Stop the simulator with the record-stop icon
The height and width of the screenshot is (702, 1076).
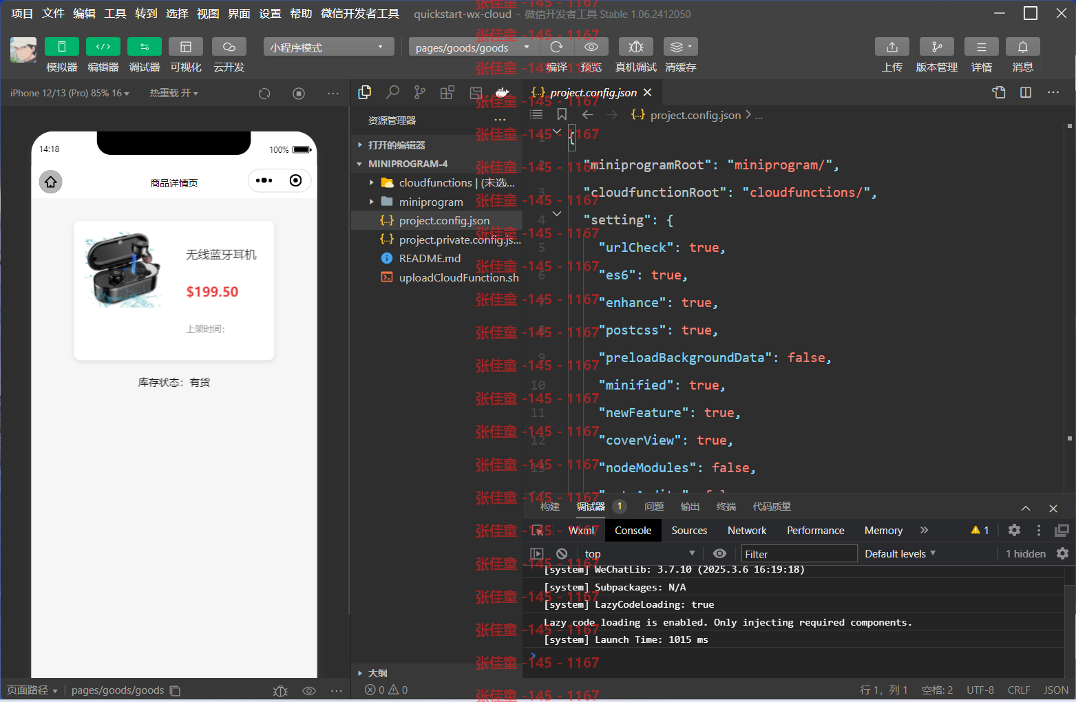pyautogui.click(x=299, y=94)
